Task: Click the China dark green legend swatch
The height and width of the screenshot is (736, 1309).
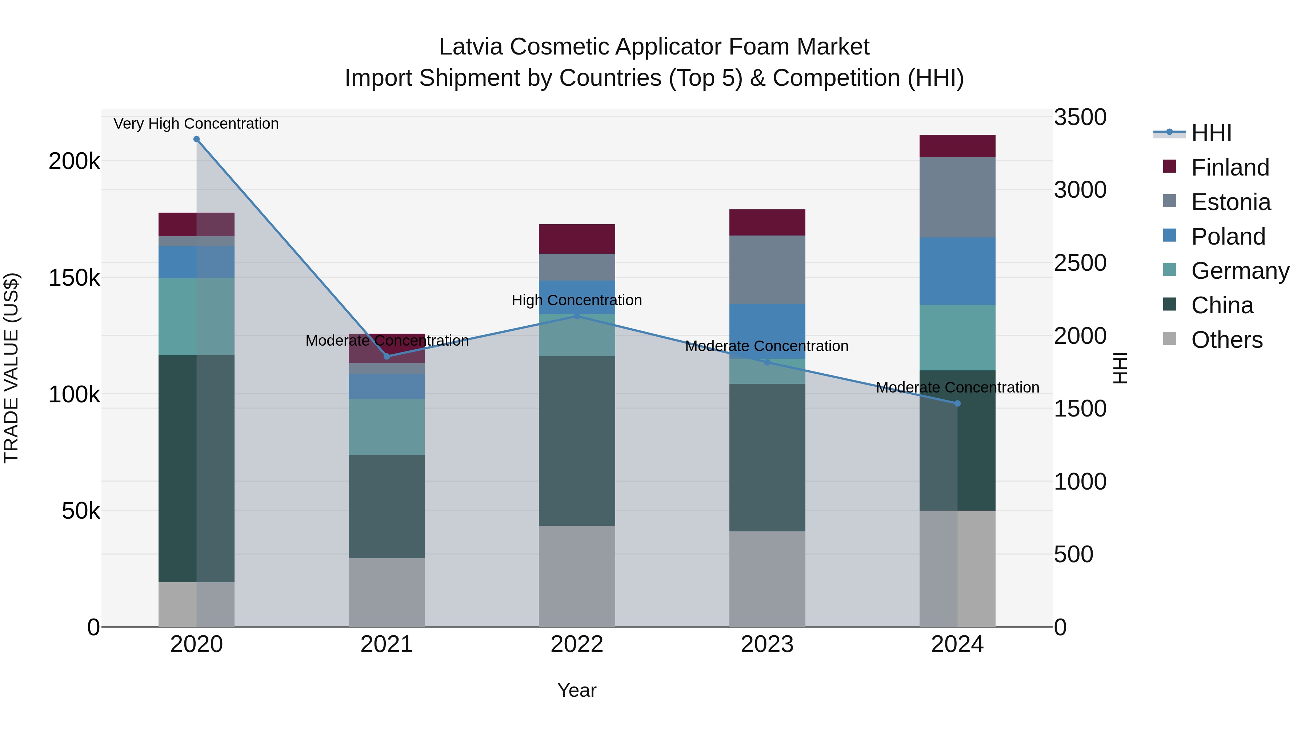Action: pyautogui.click(x=1169, y=304)
